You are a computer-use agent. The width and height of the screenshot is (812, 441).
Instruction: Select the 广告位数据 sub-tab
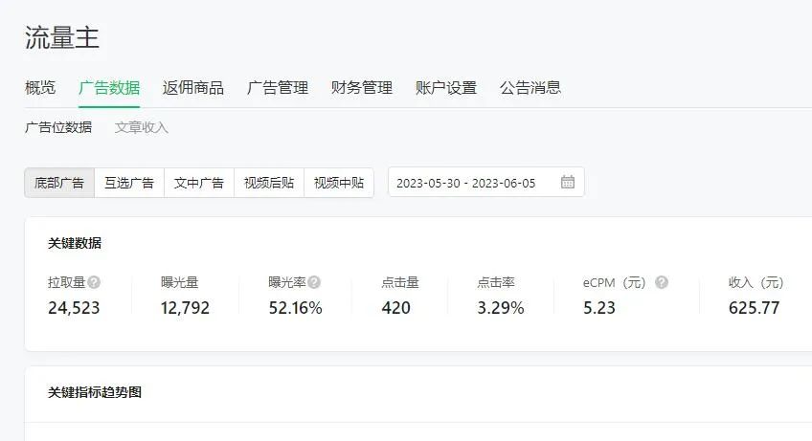(58, 127)
